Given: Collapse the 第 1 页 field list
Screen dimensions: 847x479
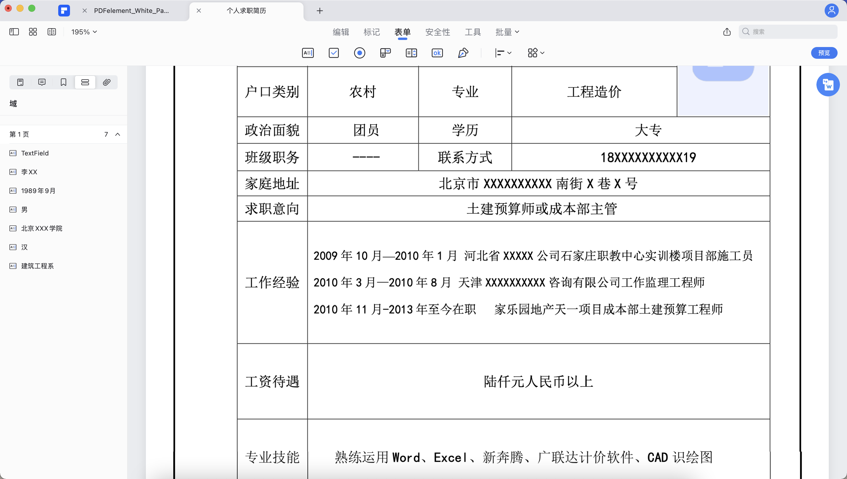Looking at the screenshot, I should point(118,134).
